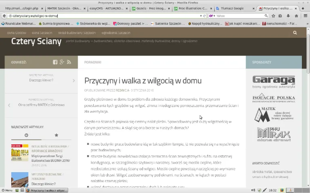310x193 pixels.
Task: Open the desktop Menu button in taskbar
Action: [x=7, y=190]
